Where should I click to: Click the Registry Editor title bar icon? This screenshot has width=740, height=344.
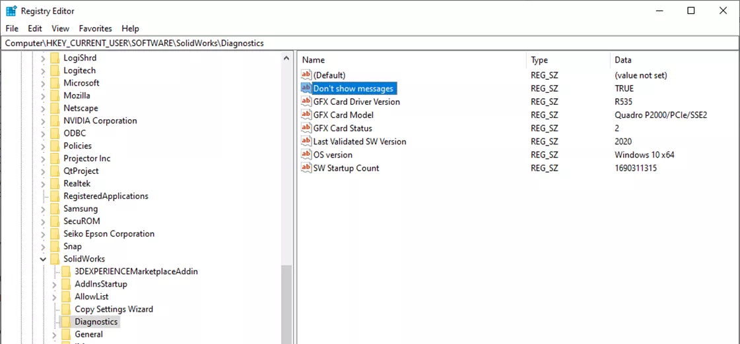tap(11, 11)
